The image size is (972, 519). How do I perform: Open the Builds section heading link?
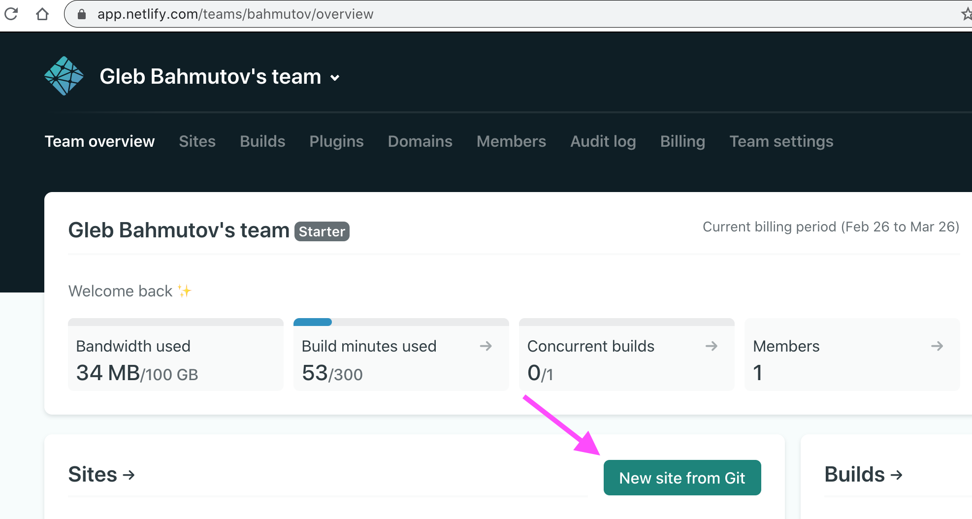point(864,475)
